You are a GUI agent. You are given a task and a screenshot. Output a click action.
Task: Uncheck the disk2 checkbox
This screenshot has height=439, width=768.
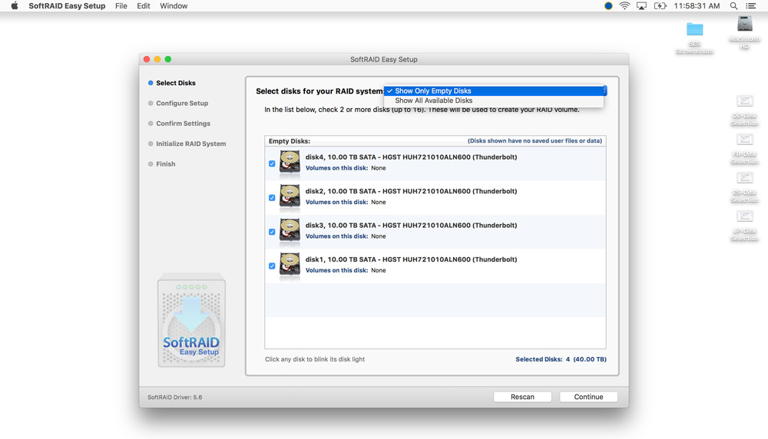(x=272, y=198)
